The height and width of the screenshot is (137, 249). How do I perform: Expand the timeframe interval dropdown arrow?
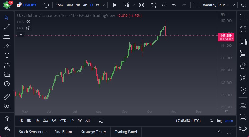pyautogui.click(x=103, y=5)
